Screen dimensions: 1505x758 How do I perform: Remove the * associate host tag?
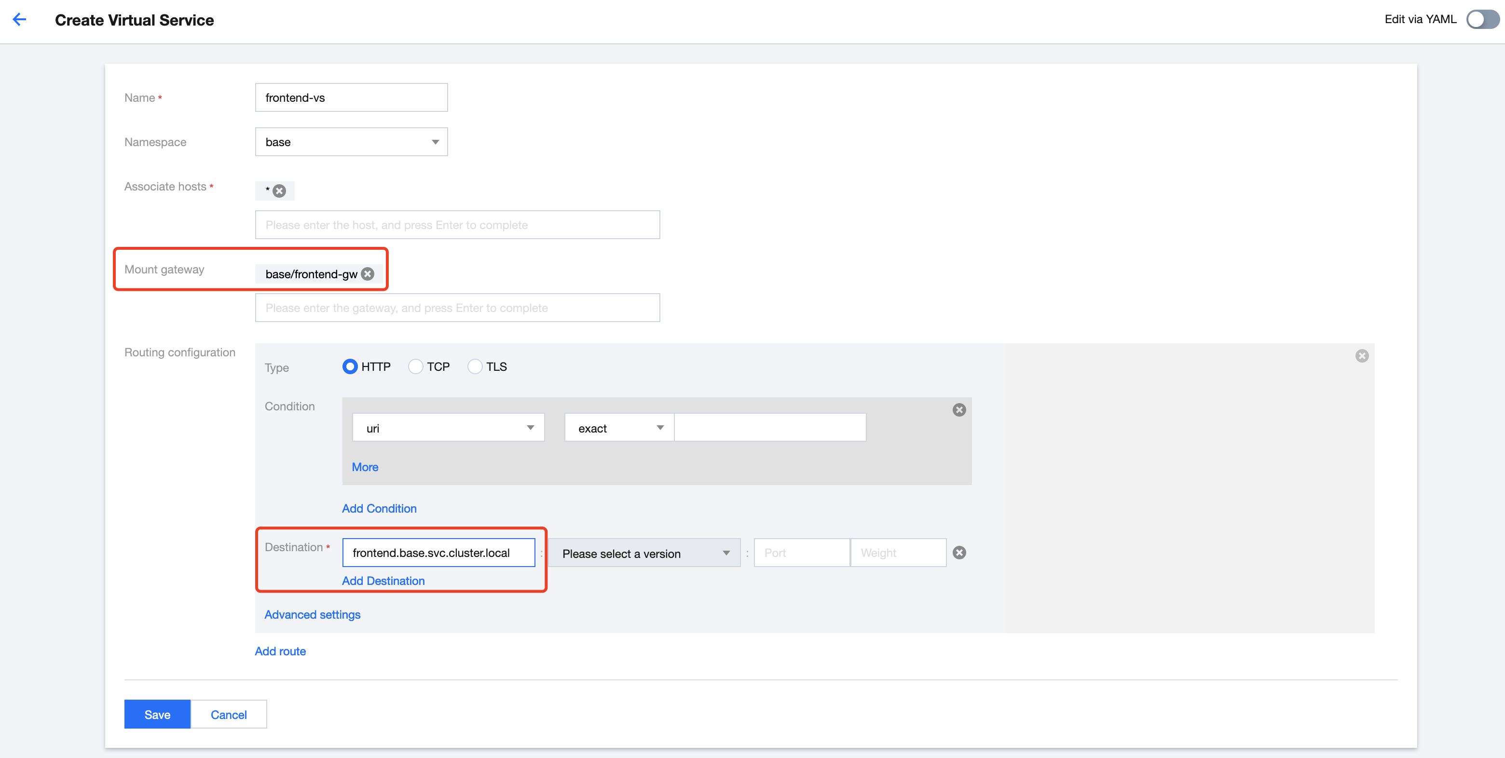[x=279, y=191]
